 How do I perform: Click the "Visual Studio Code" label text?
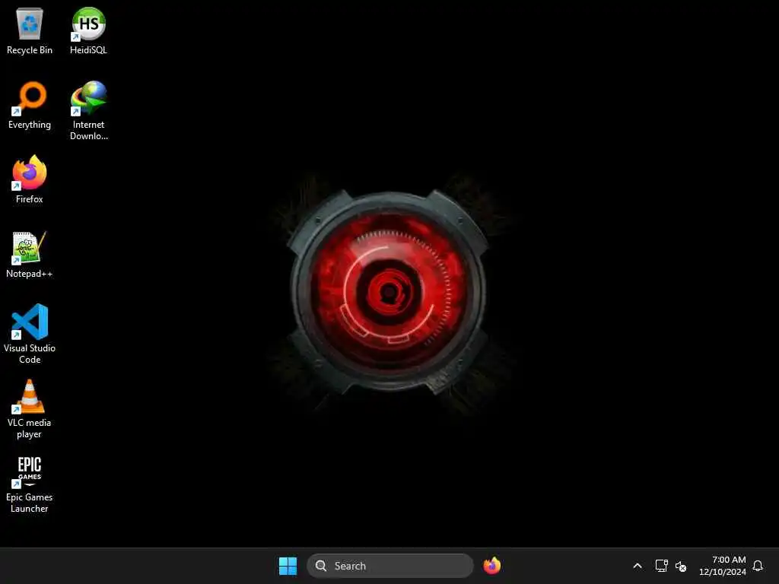(x=30, y=354)
